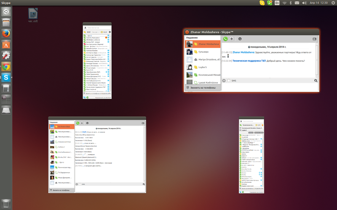Select the bottom-right Skype contact list window
The width and height of the screenshot is (337, 210).
(251, 155)
